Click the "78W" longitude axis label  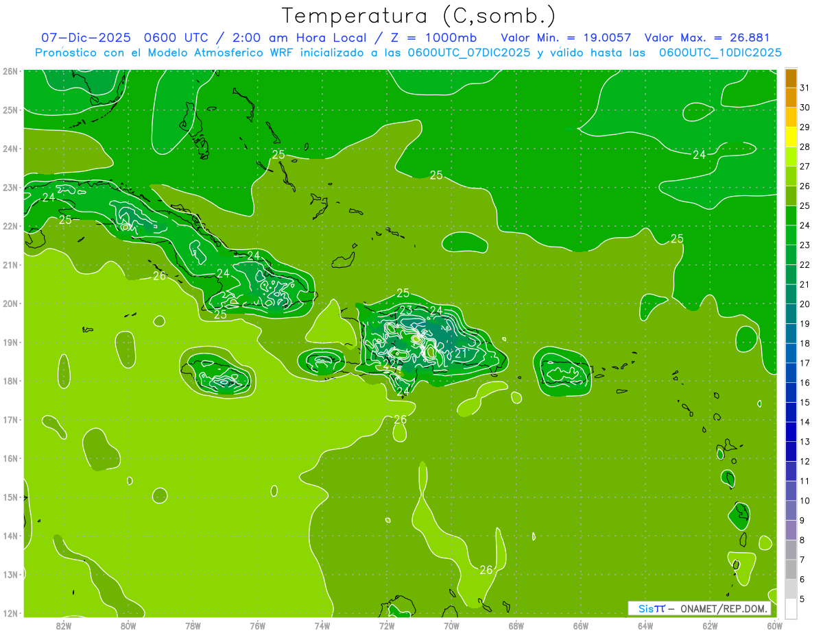193,625
